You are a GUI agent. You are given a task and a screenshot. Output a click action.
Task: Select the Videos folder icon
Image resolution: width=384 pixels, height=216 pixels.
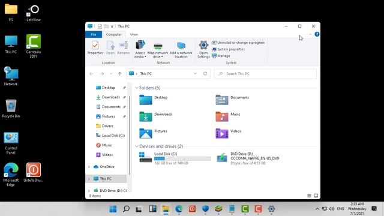(222, 133)
